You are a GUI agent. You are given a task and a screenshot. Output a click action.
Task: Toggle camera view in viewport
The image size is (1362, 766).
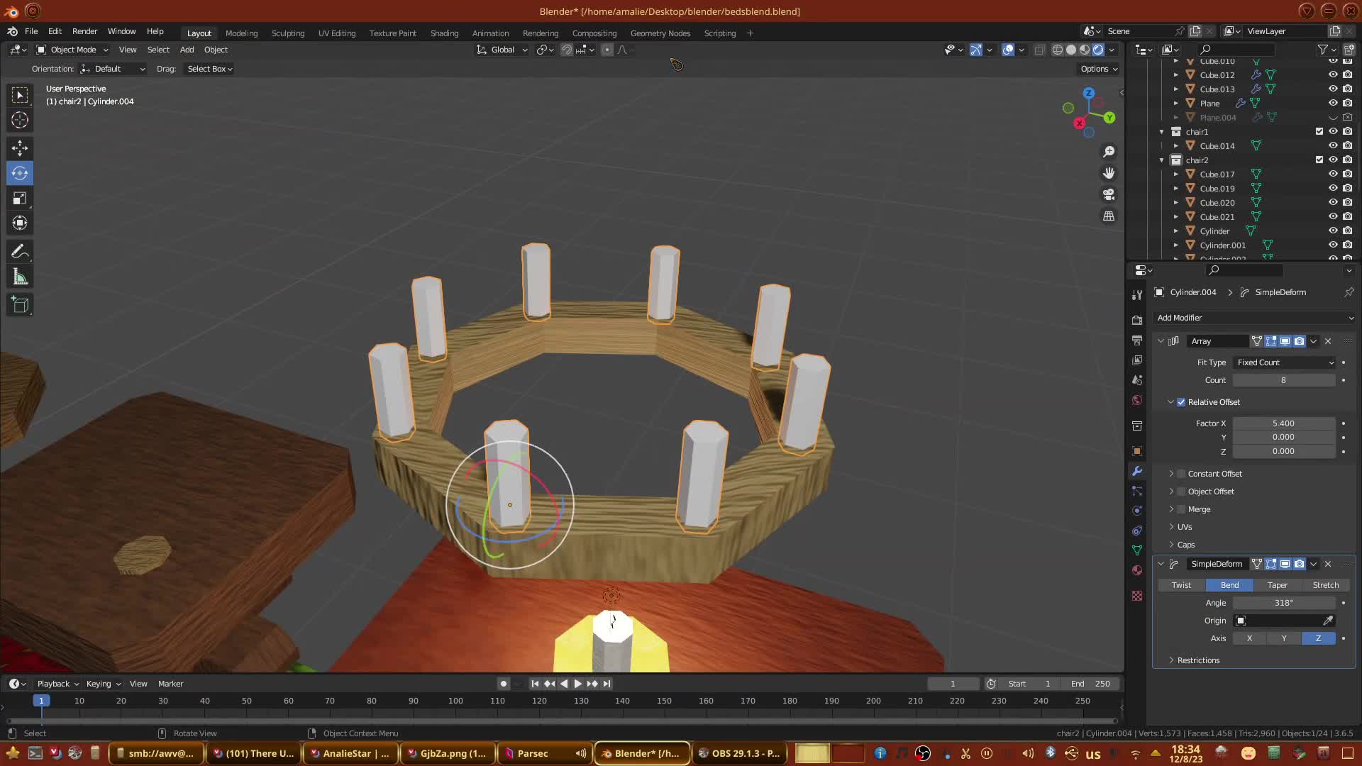(1109, 194)
